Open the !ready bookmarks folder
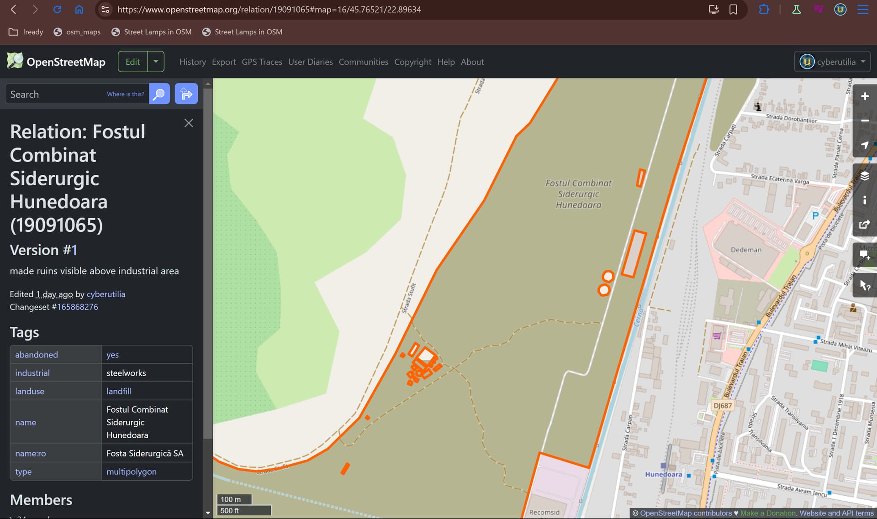This screenshot has height=519, width=877. (26, 32)
